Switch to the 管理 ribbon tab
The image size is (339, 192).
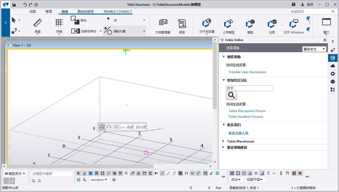tap(49, 11)
